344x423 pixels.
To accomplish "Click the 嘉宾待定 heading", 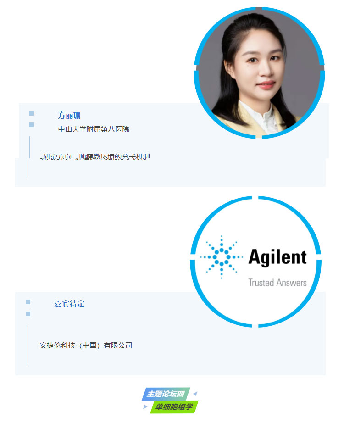I will pyautogui.click(x=69, y=304).
